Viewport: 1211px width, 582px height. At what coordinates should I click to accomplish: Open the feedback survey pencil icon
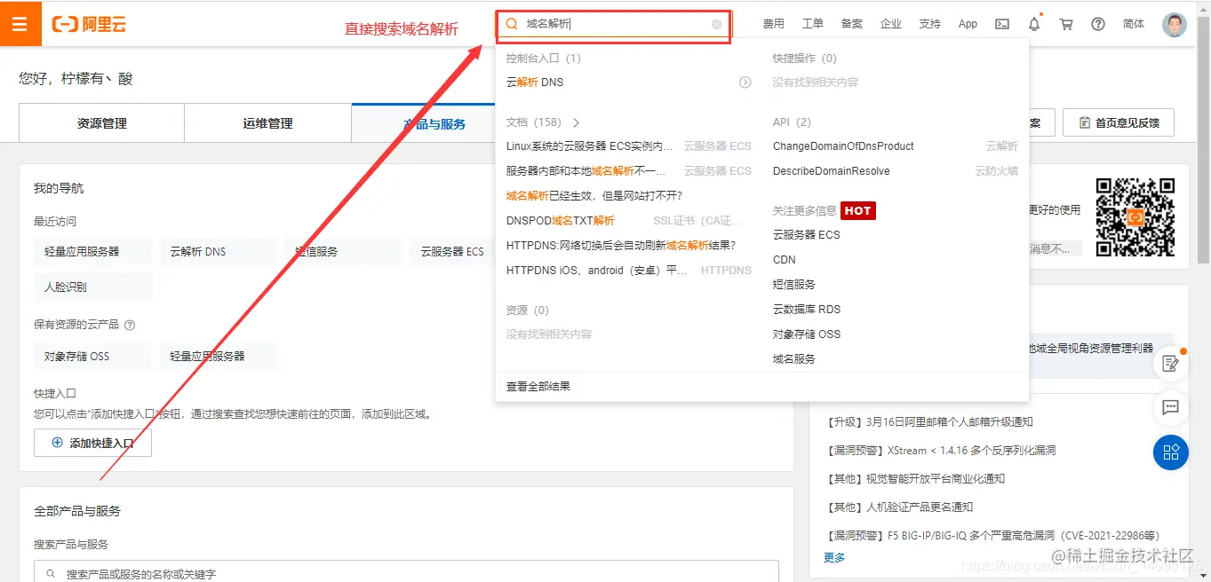click(x=1171, y=363)
